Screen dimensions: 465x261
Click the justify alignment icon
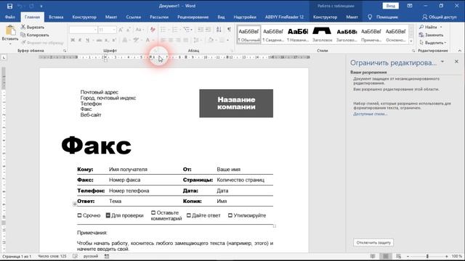(x=186, y=40)
